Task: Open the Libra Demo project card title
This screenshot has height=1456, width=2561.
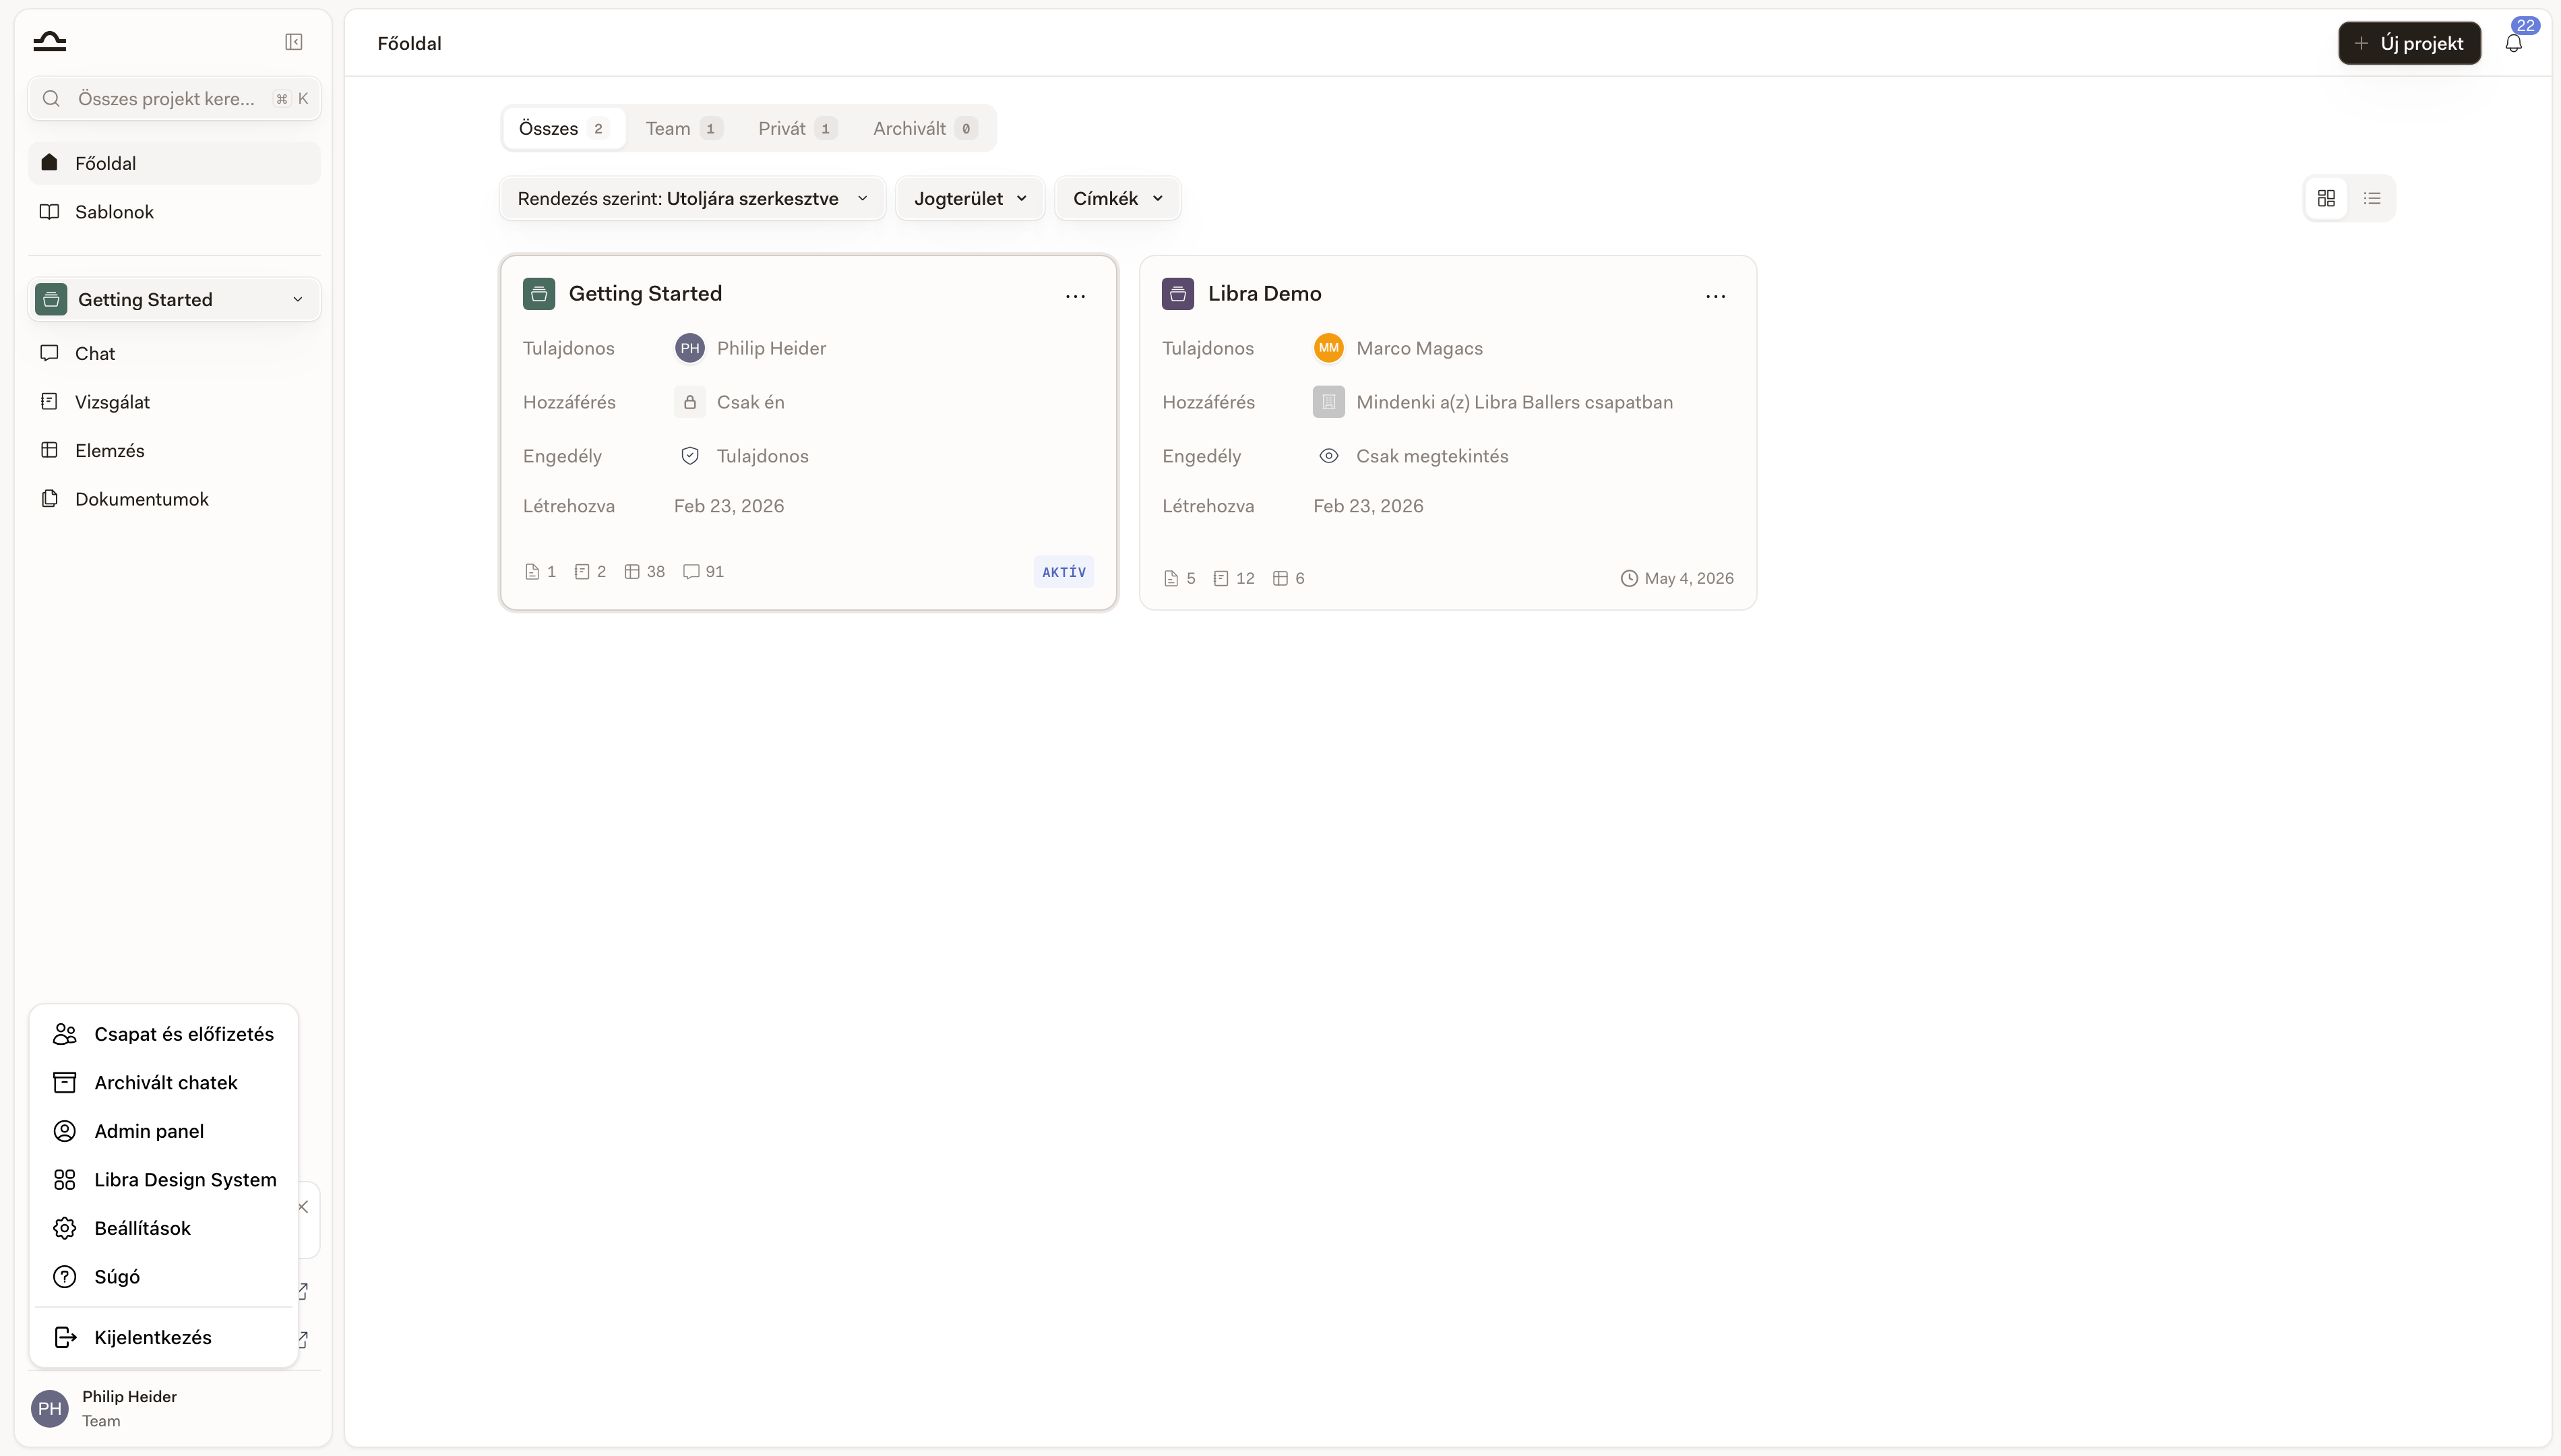Action: [x=1264, y=294]
